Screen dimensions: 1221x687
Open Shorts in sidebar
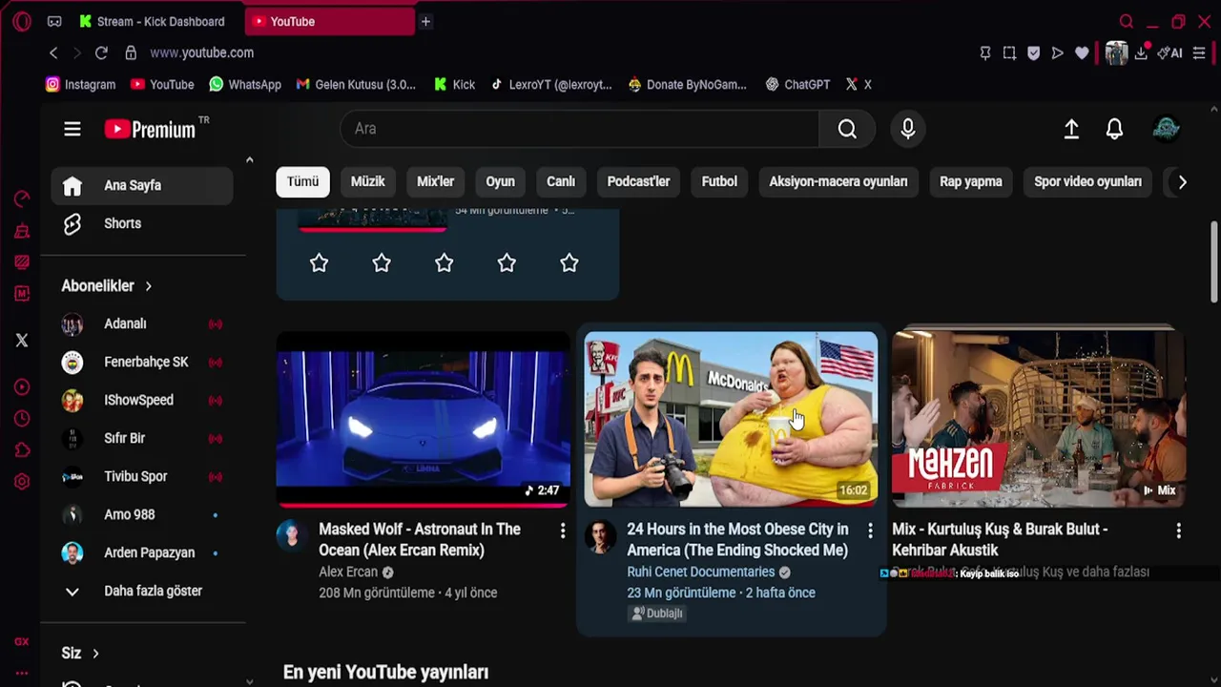point(143,223)
